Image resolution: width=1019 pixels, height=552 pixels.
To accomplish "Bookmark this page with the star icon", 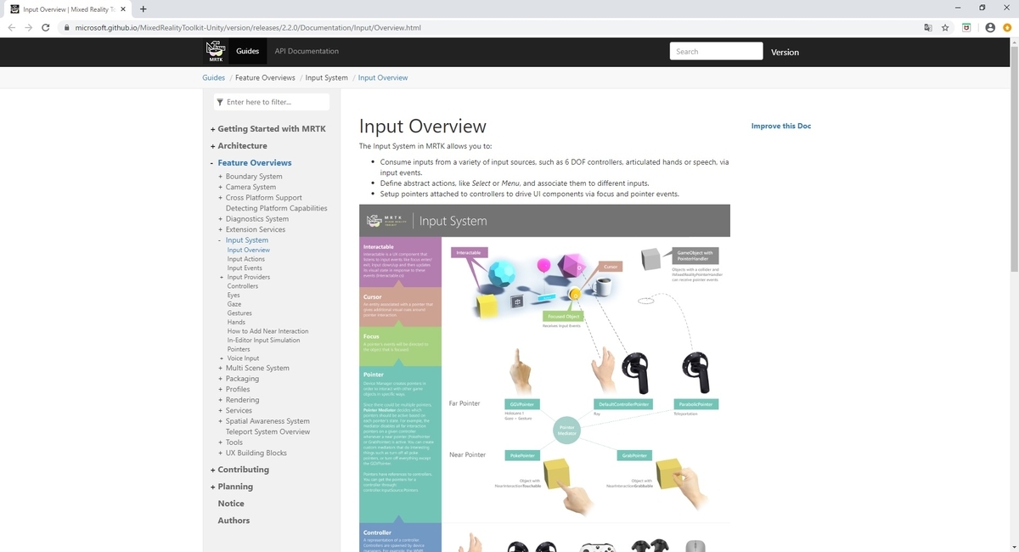I will (x=945, y=27).
